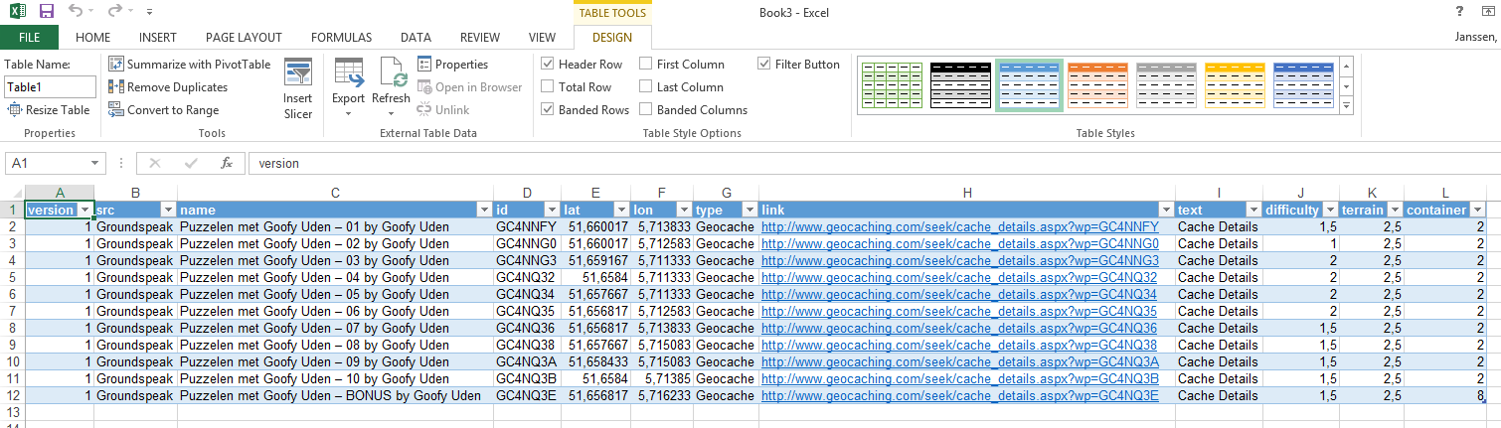Click the select-all corner of the sheet

12,193
